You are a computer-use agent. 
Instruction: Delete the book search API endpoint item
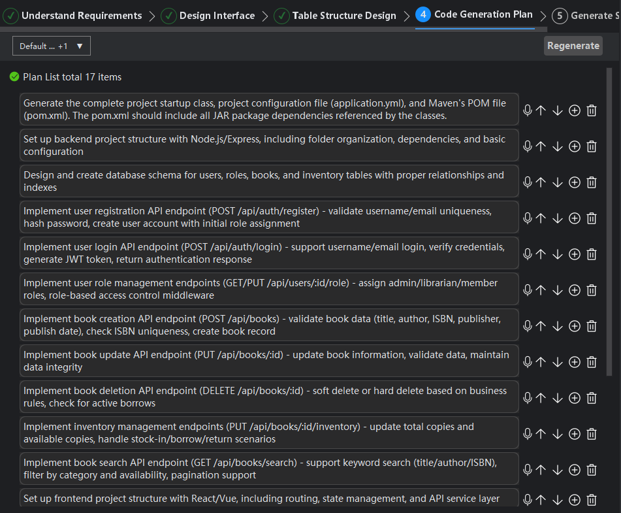592,470
